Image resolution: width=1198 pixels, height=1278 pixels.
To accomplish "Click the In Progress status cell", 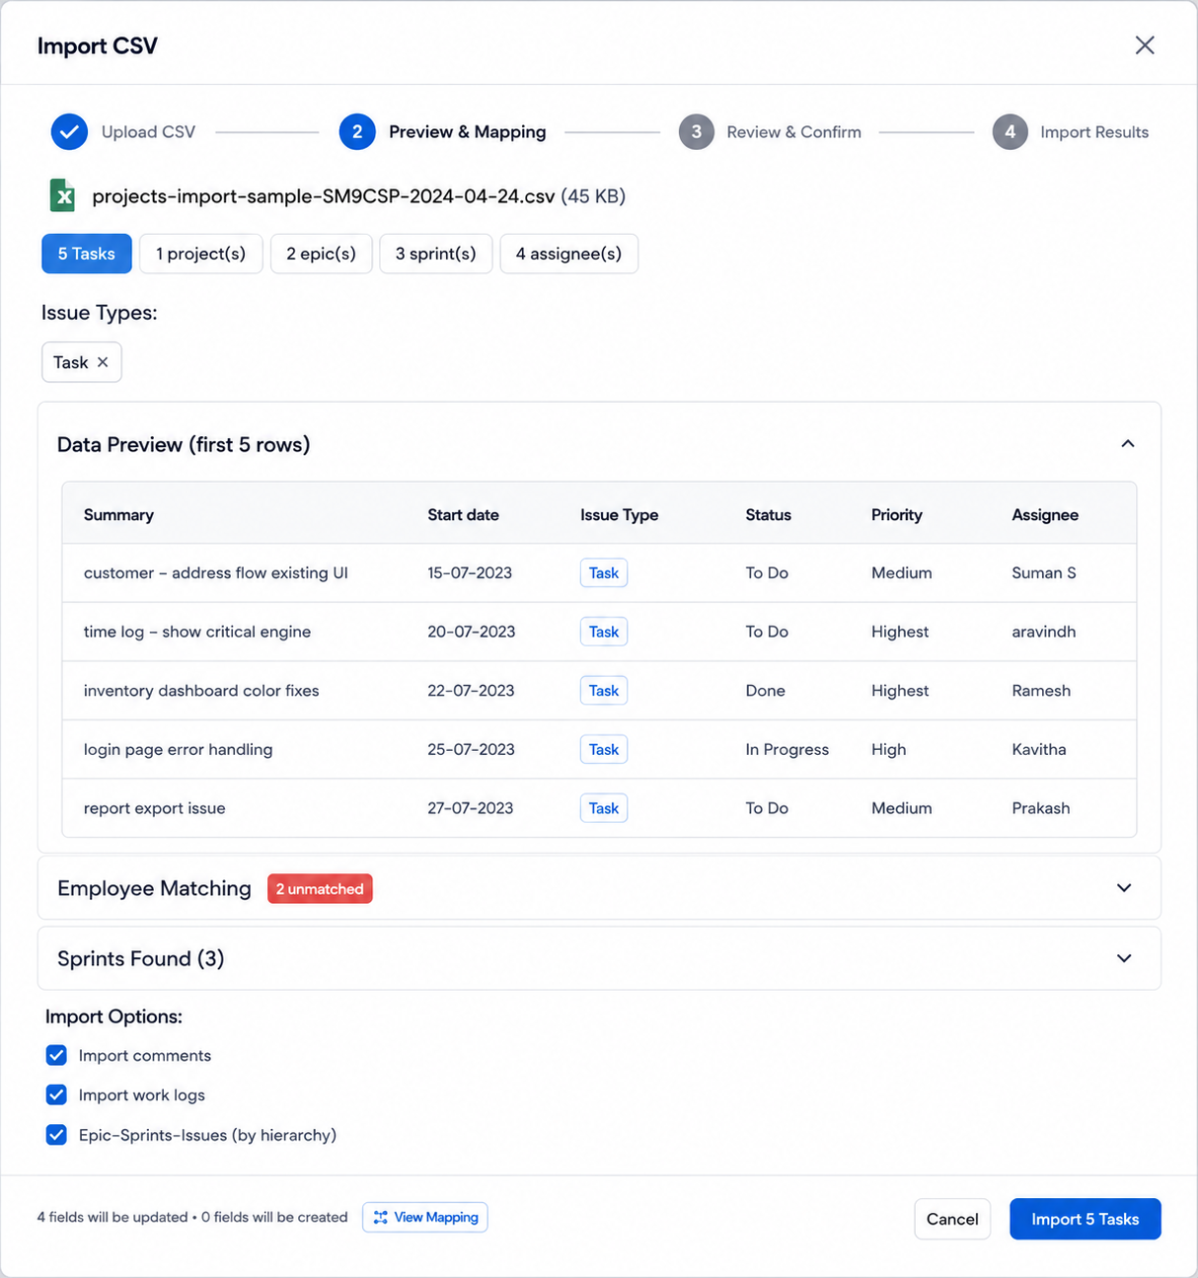I will tap(787, 749).
